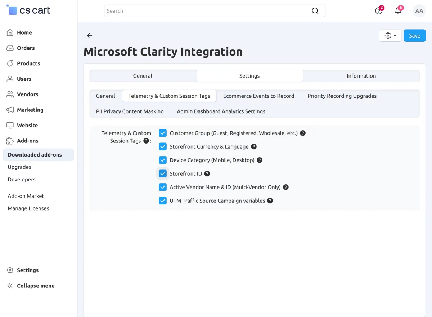Open the gear dropdown next to Save

390,36
